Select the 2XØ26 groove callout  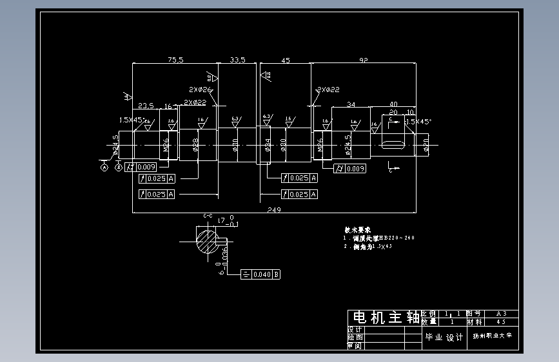coord(201,90)
